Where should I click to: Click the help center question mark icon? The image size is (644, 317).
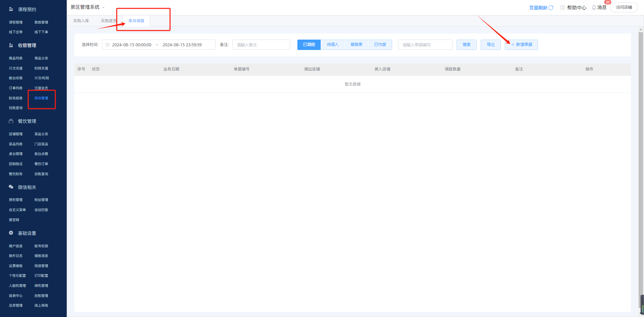coord(562,8)
